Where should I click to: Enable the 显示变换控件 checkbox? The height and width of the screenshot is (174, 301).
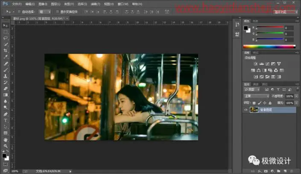[x=57, y=12]
